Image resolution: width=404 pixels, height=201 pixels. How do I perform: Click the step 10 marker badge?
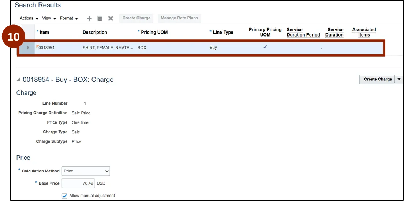point(14,37)
